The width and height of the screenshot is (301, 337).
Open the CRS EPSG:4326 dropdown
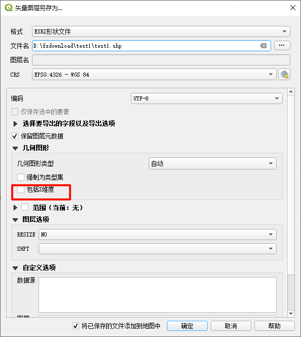point(154,75)
